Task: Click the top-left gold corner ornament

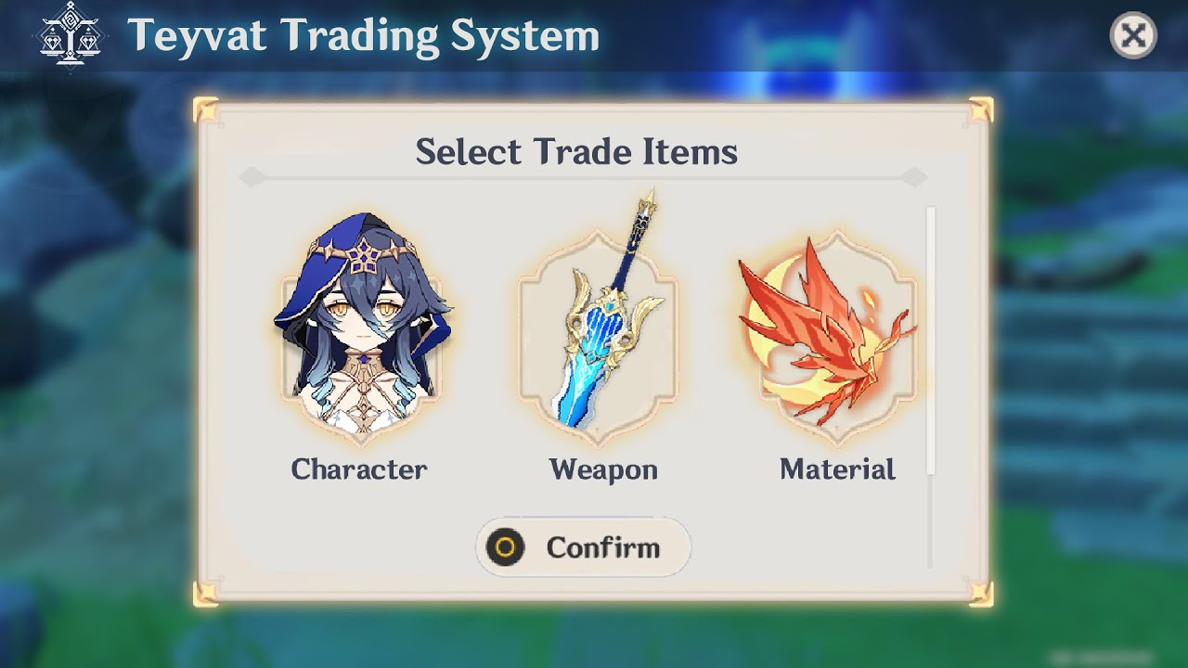Action: 205,109
